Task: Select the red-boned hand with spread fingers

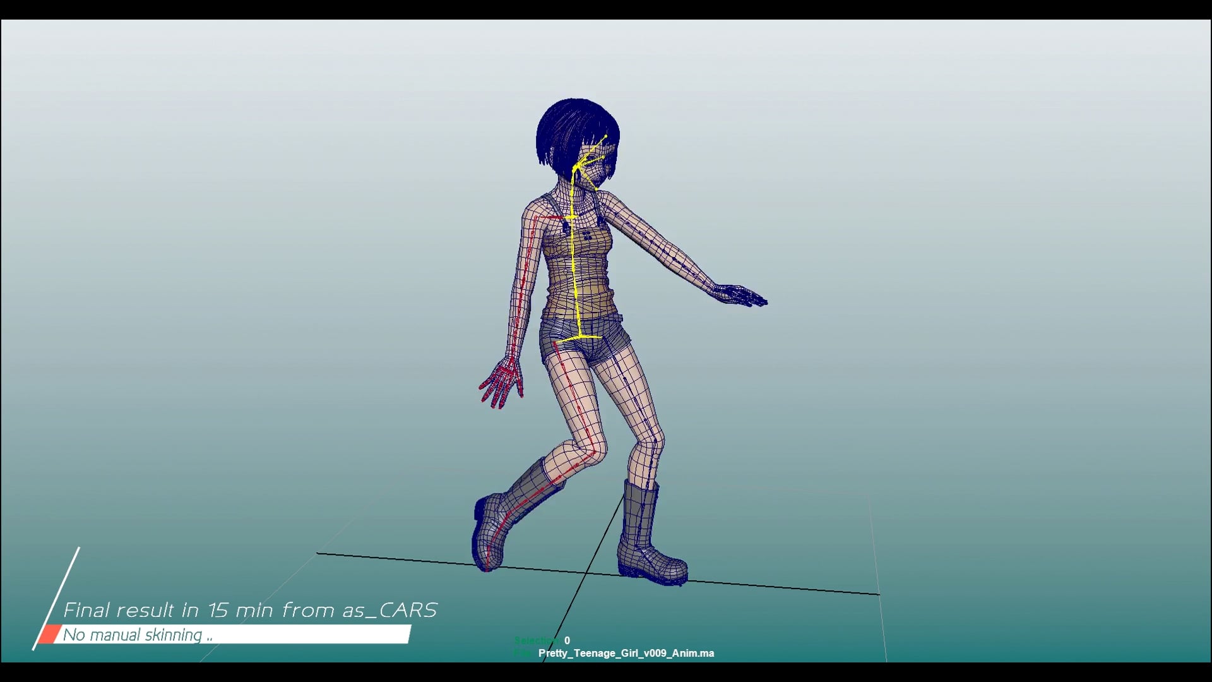Action: coord(502,382)
